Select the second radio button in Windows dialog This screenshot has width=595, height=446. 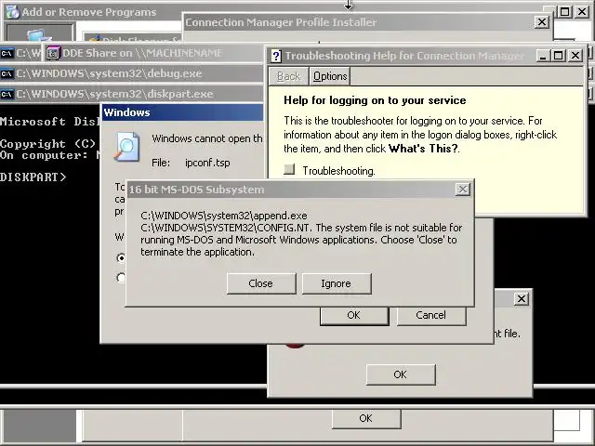pyautogui.click(x=121, y=278)
